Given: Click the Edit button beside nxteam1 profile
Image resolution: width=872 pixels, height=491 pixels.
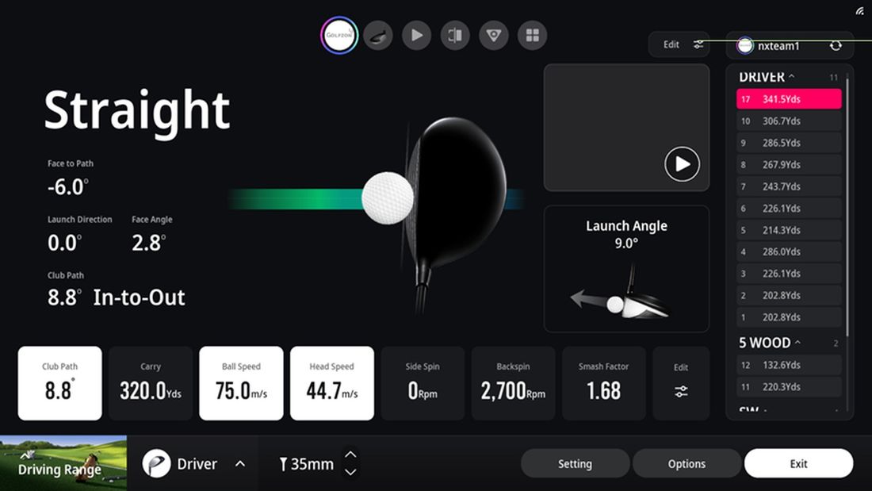Looking at the screenshot, I should 679,44.
